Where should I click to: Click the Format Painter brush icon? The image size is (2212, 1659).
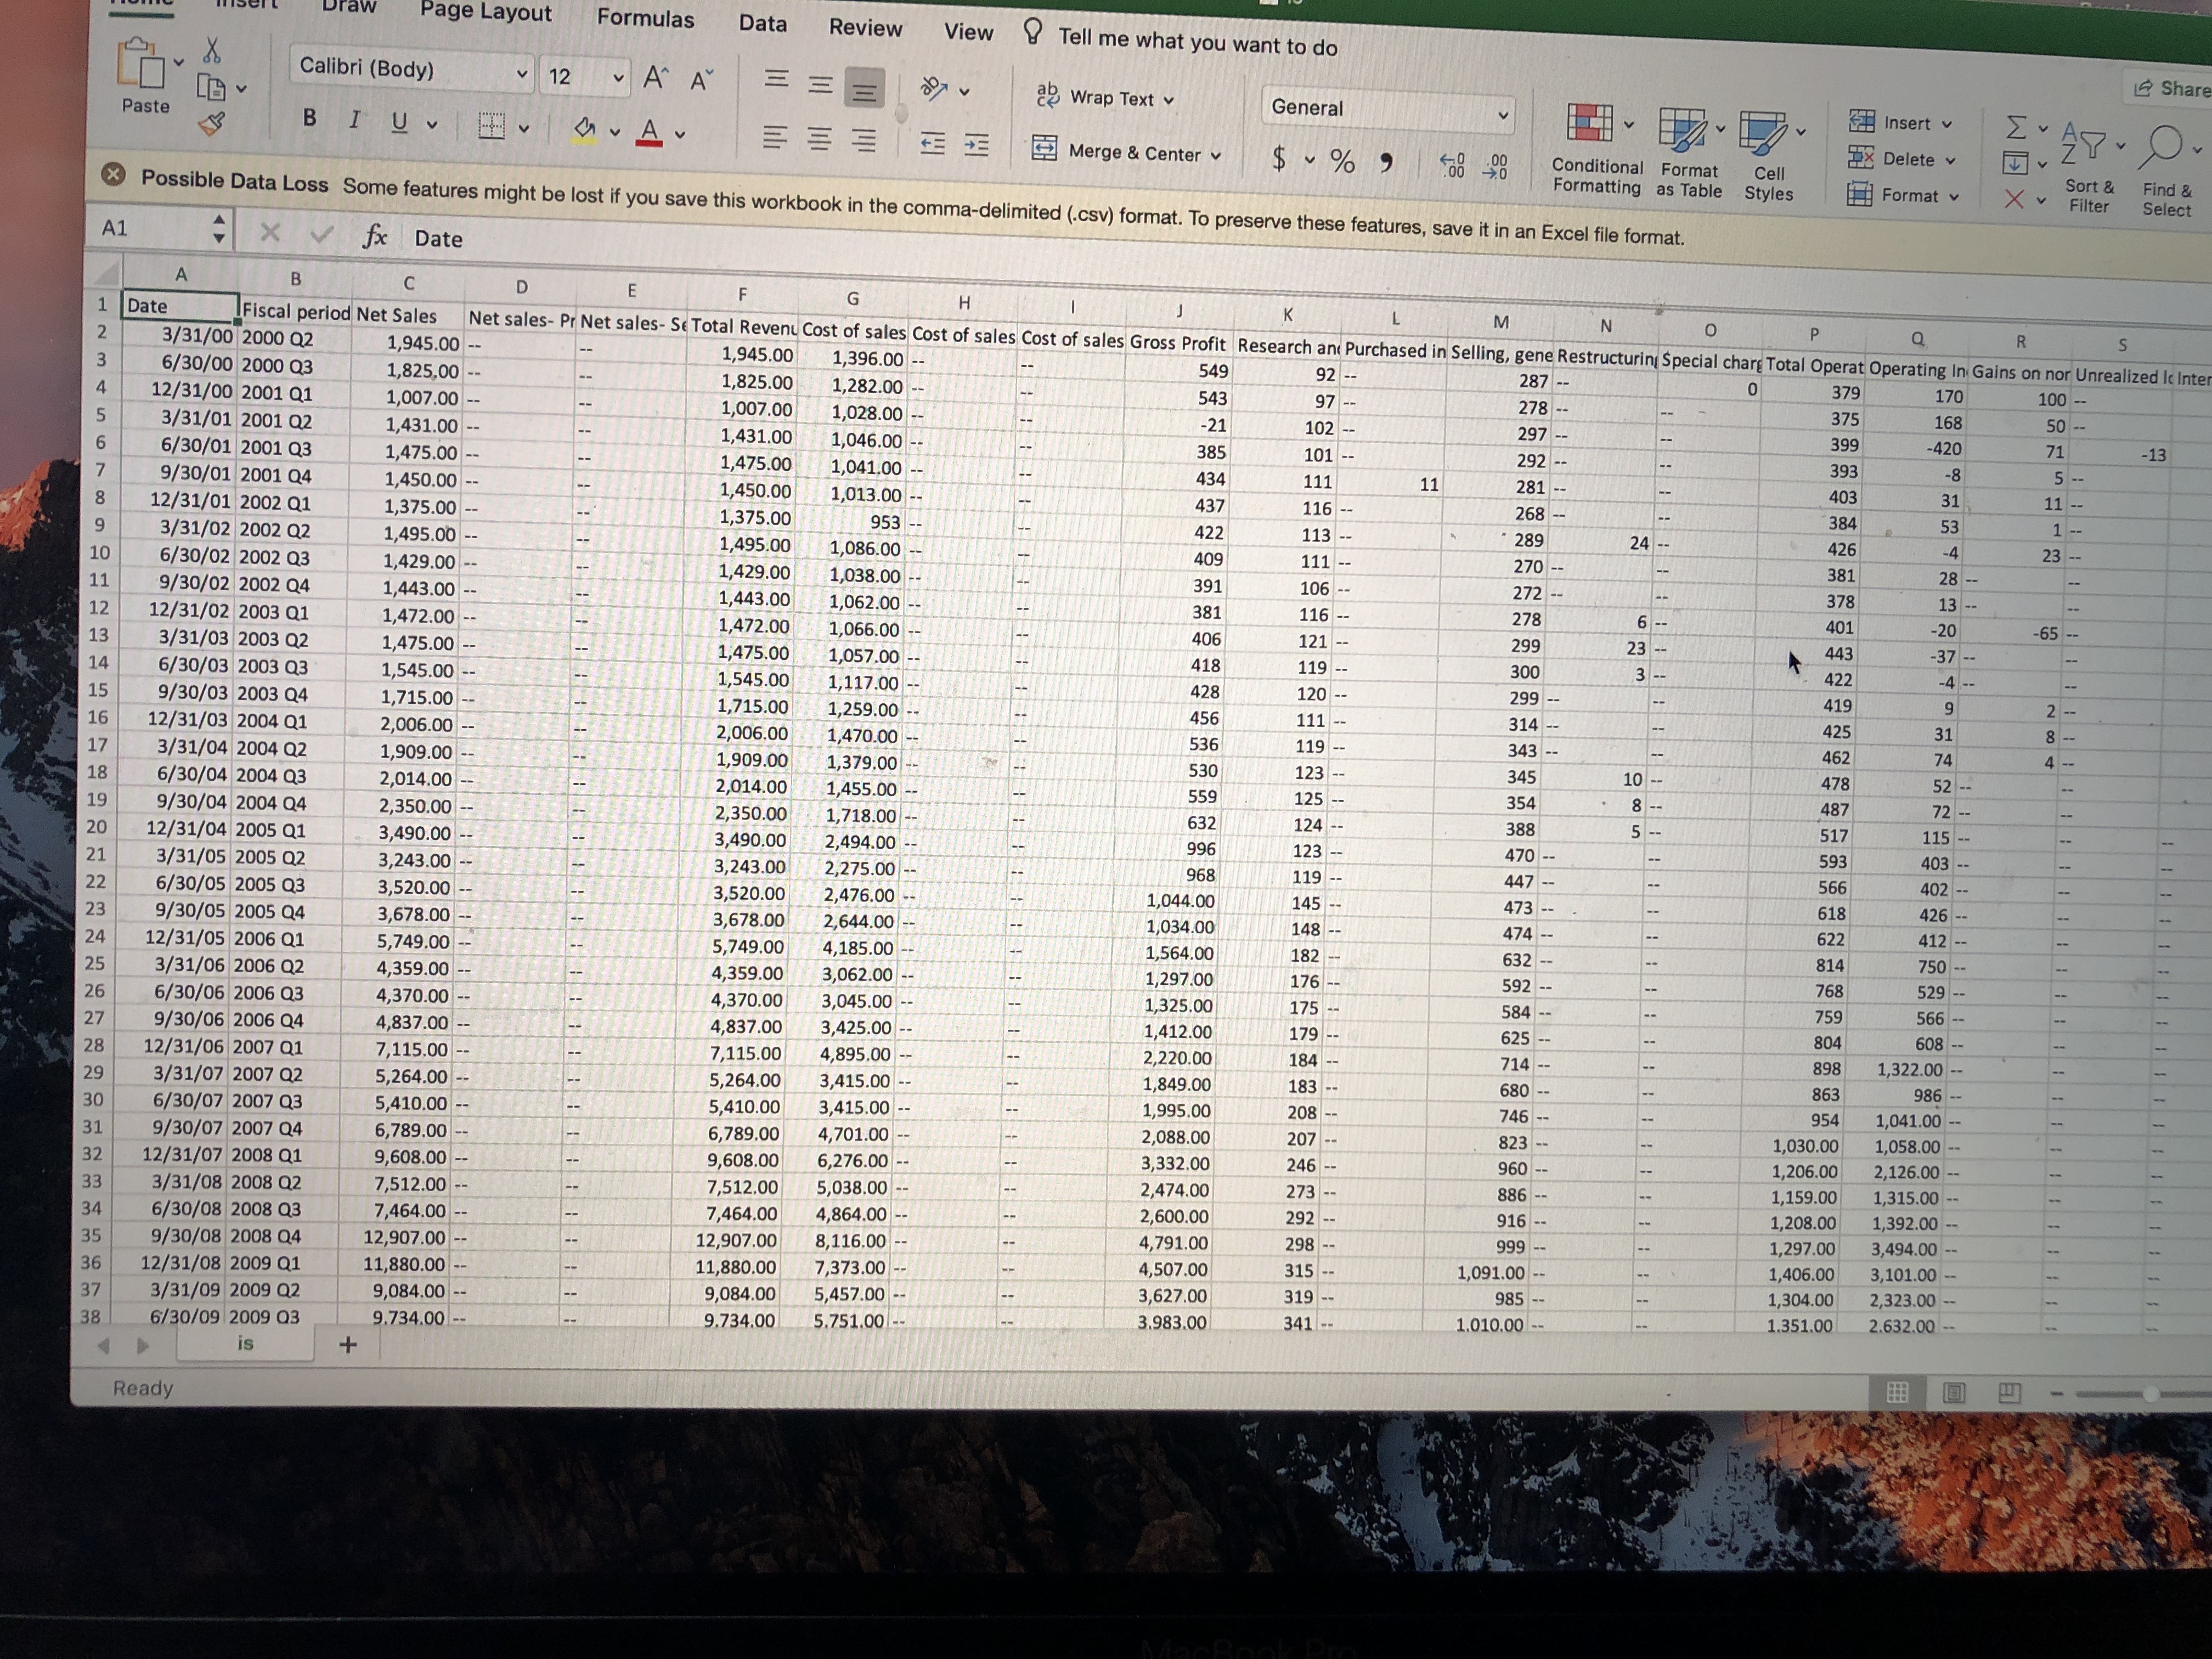212,124
